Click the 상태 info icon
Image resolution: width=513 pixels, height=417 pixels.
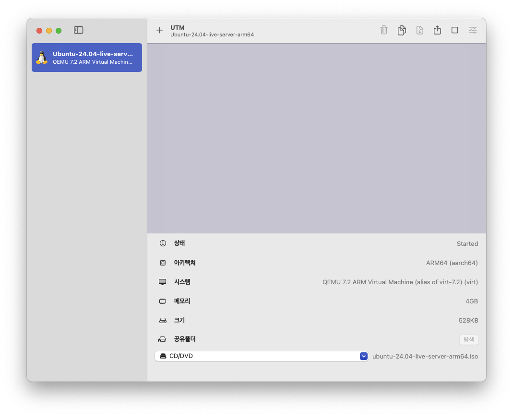tap(163, 243)
